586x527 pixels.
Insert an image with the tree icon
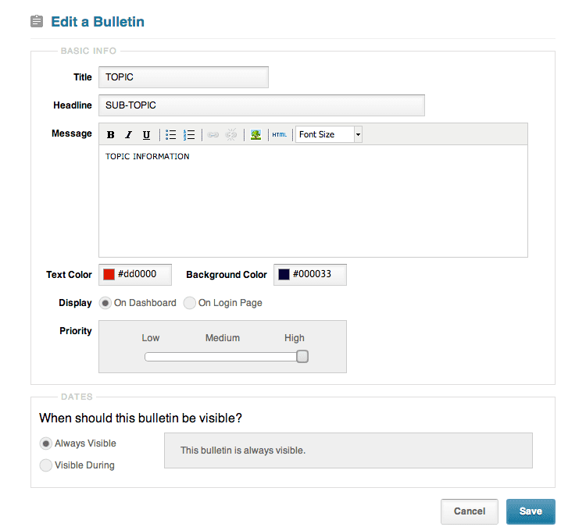(255, 134)
